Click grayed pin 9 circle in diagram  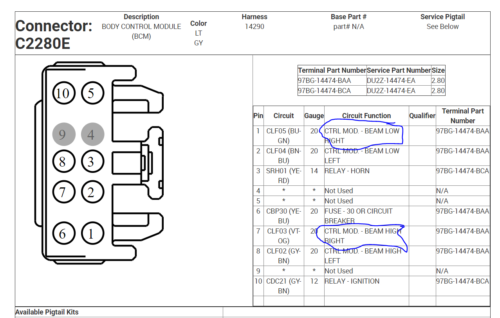click(63, 134)
